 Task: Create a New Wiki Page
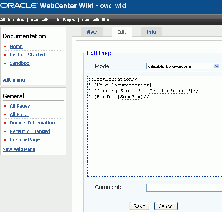(x=19, y=149)
